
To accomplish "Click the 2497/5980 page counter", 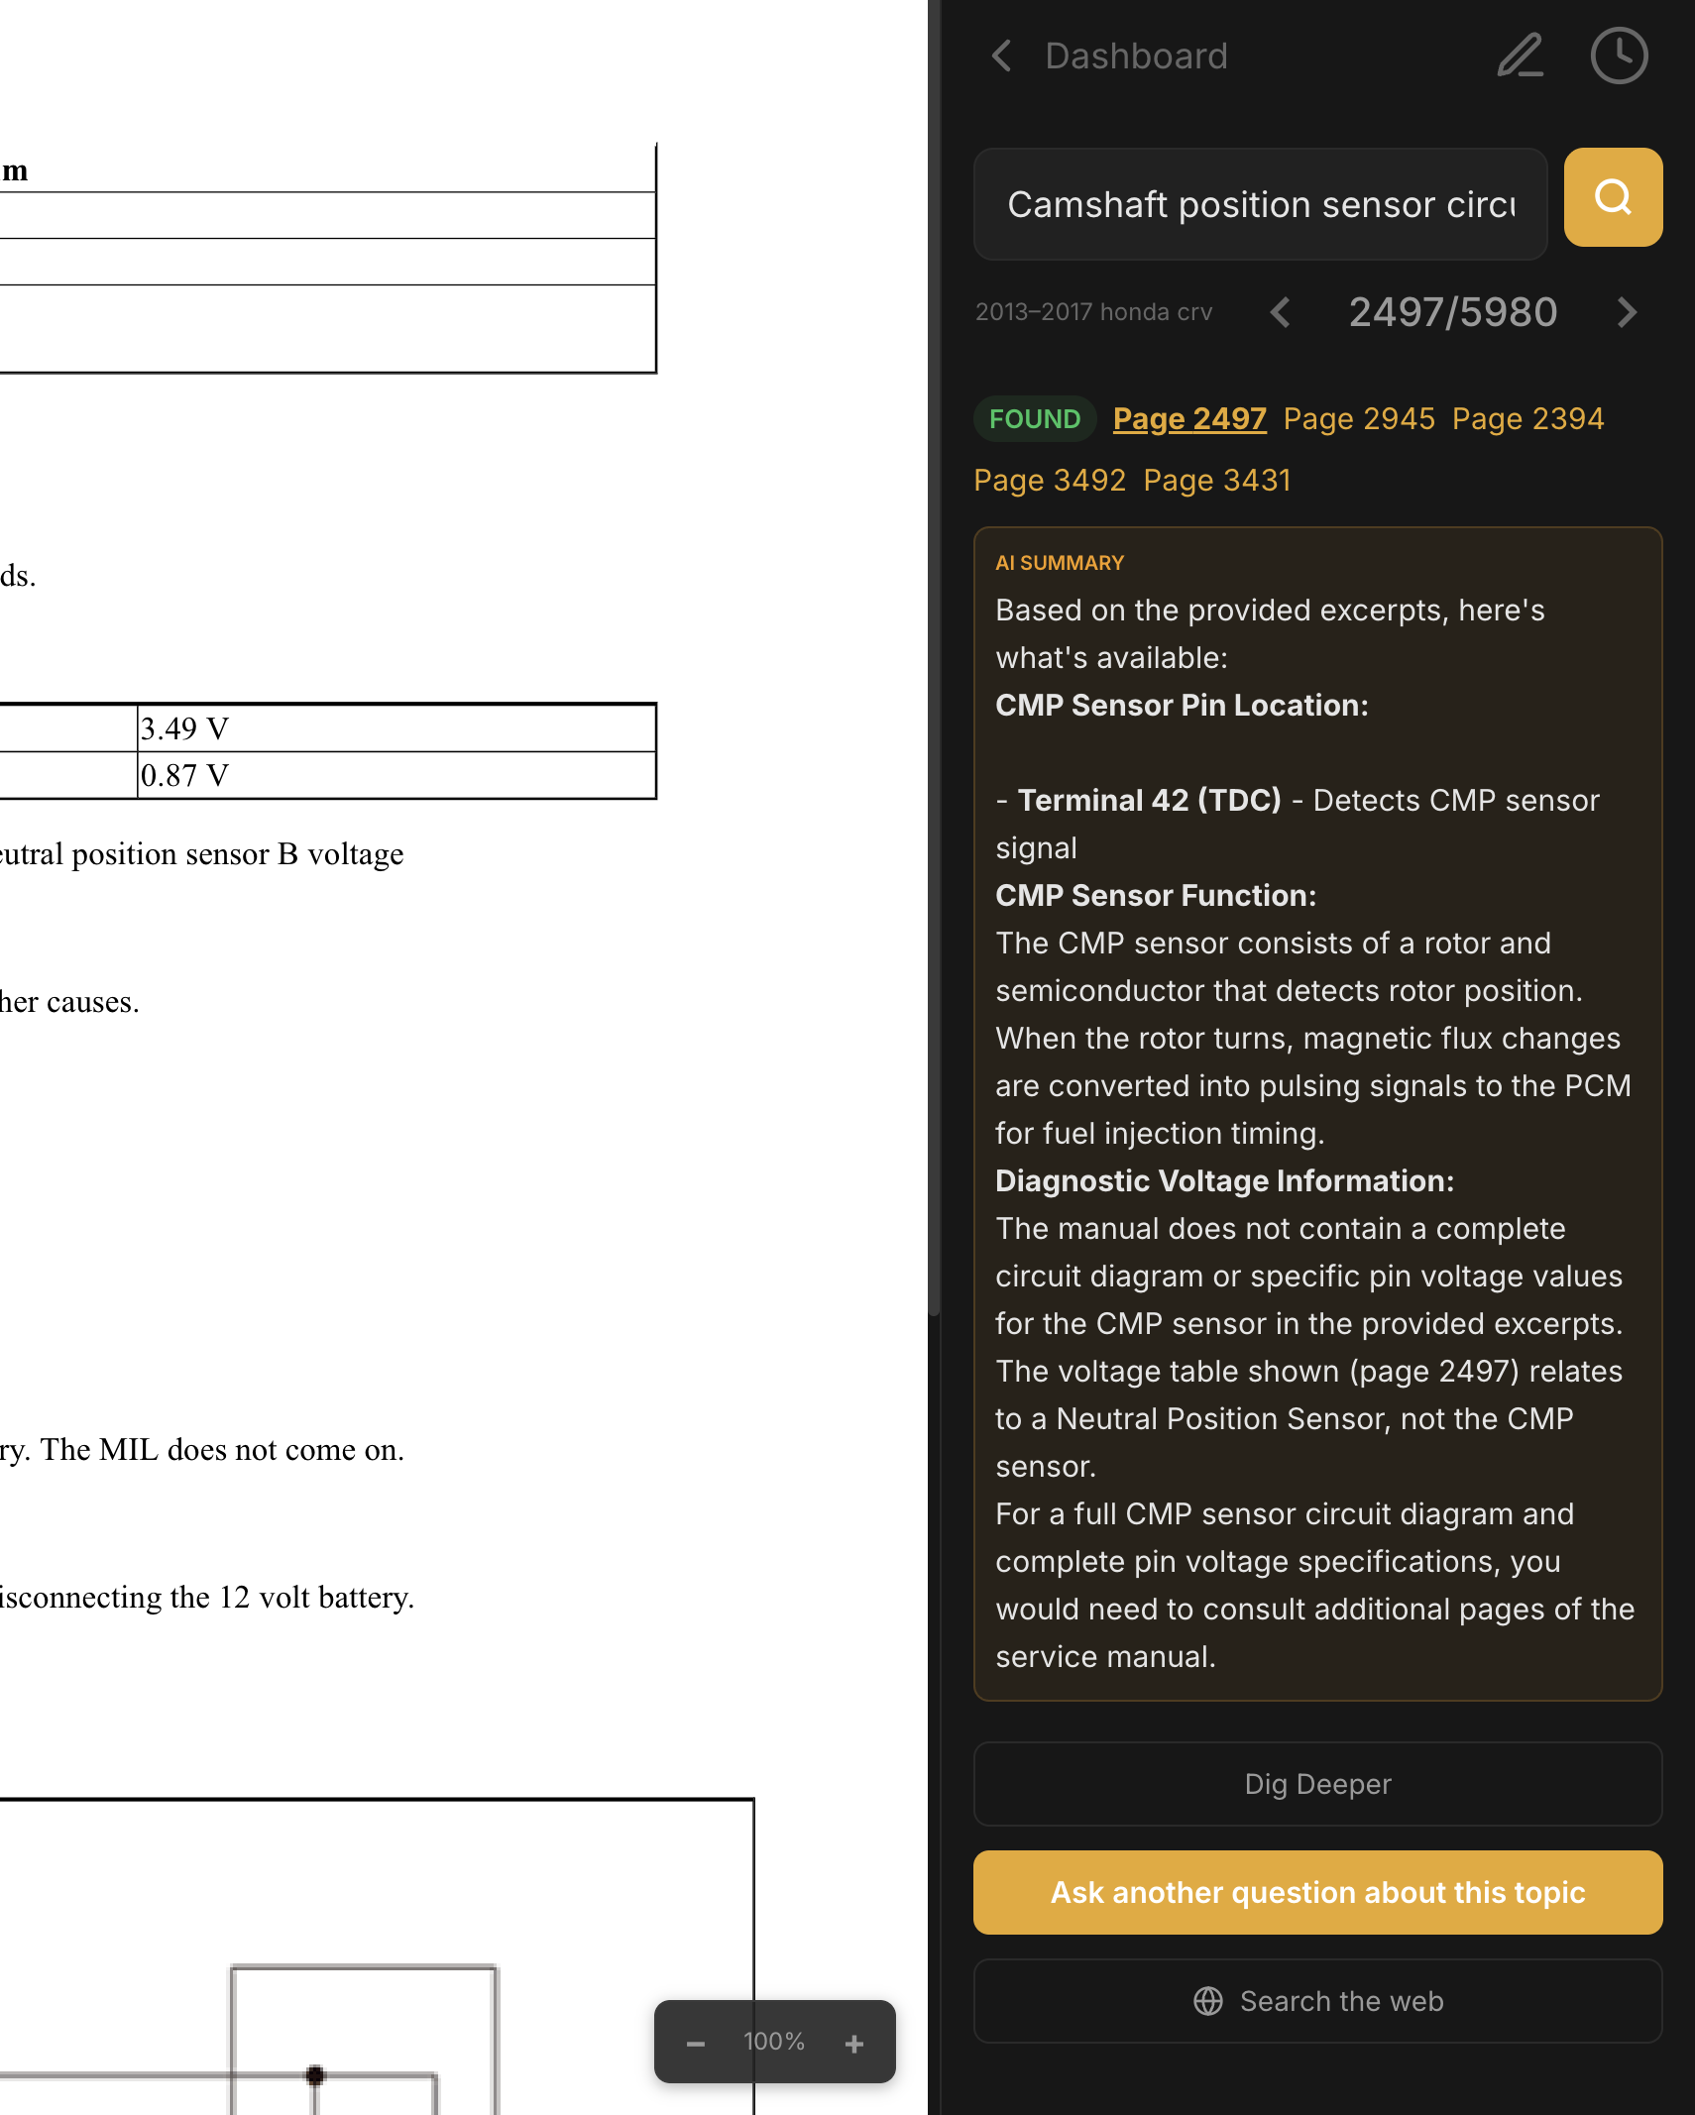I will [1453, 313].
